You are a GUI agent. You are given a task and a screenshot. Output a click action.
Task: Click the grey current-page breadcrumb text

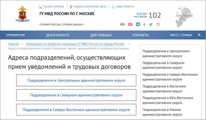click(69, 49)
